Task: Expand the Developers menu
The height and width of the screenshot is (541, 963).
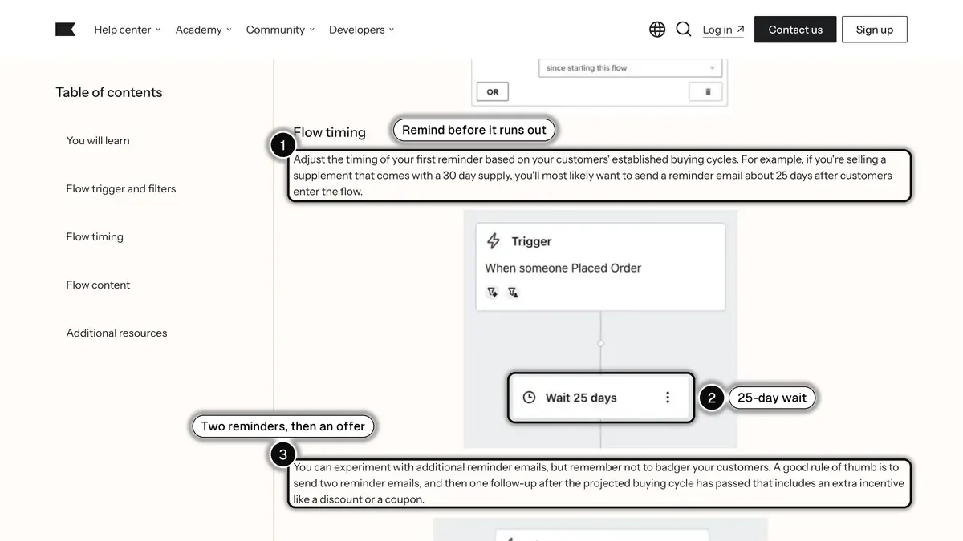Action: (x=362, y=30)
